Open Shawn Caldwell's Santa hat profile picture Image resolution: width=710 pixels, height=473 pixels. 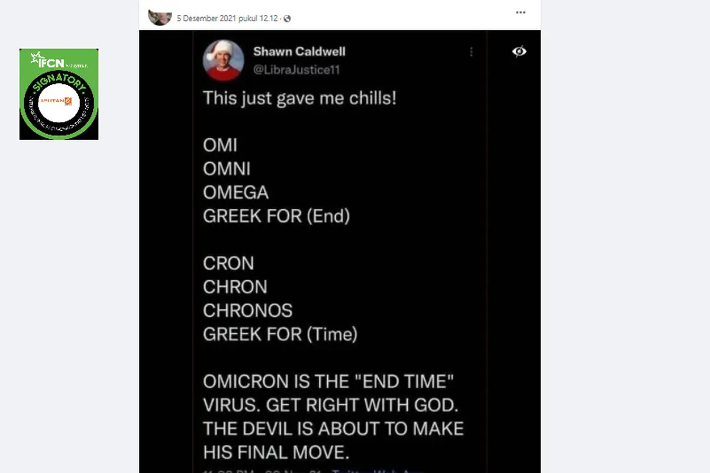point(223,60)
